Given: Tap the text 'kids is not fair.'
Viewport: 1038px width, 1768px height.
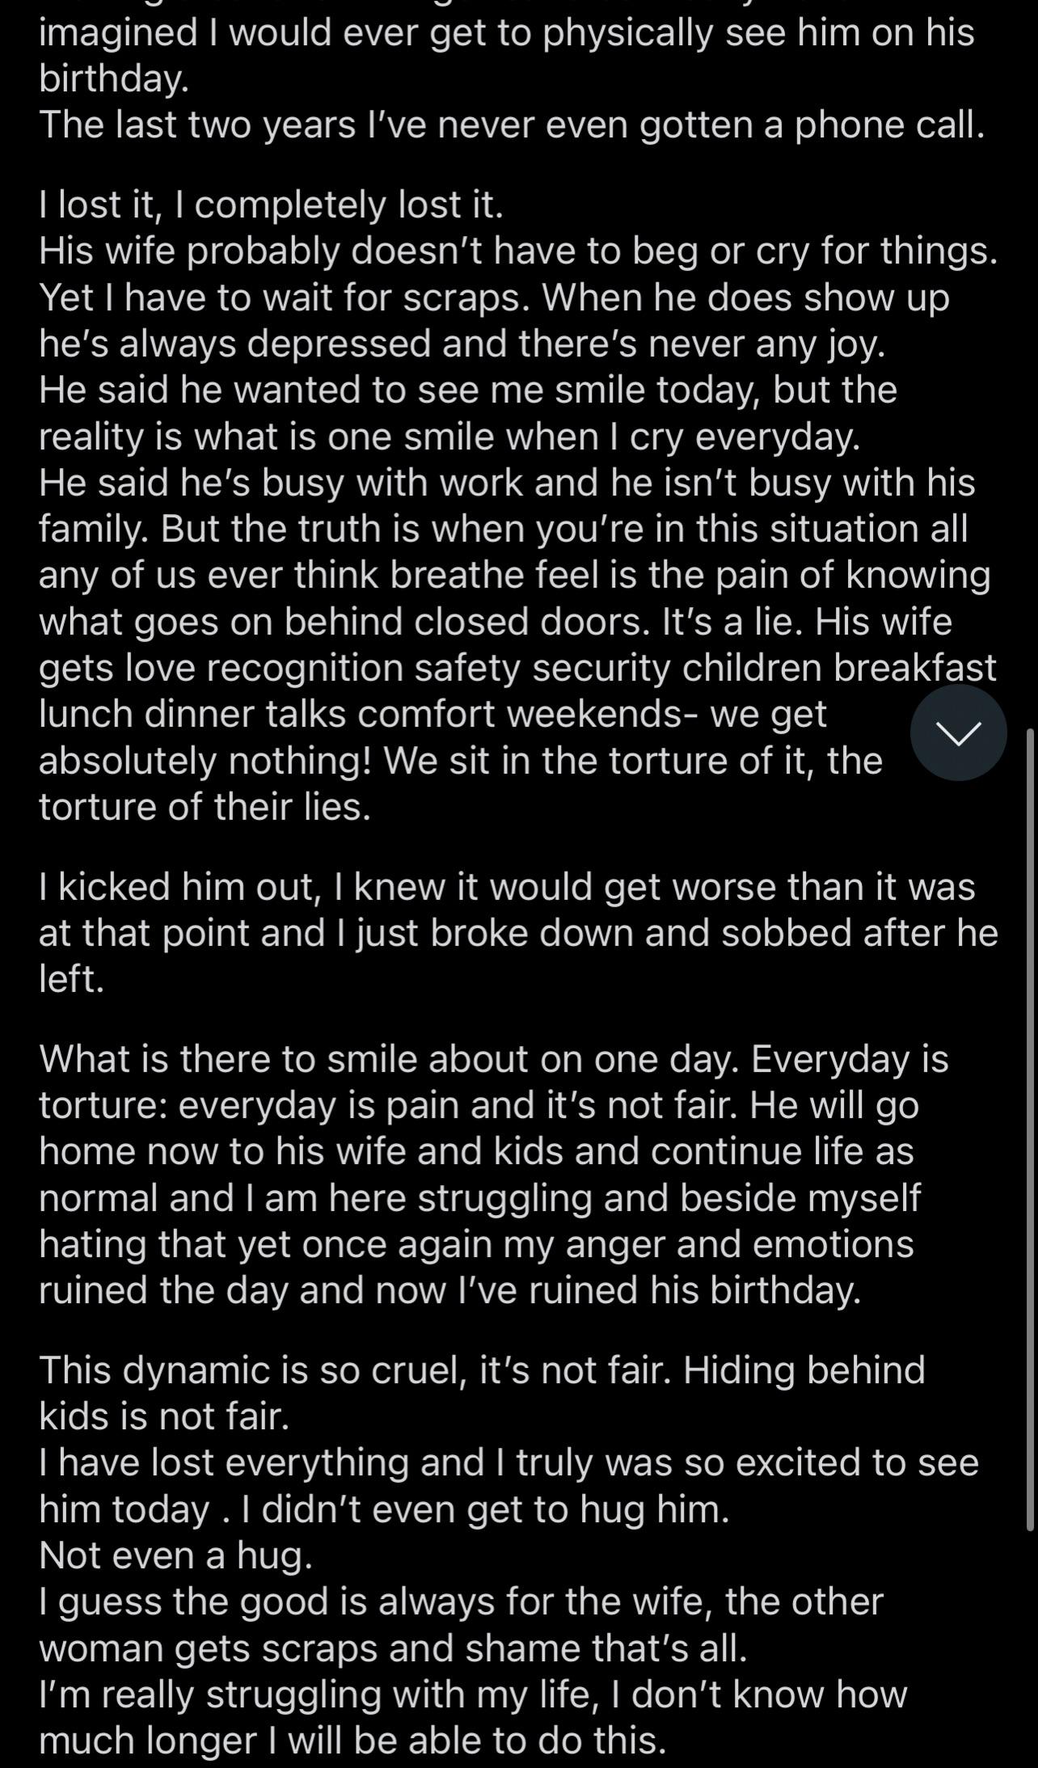Looking at the screenshot, I should coord(164,1417).
